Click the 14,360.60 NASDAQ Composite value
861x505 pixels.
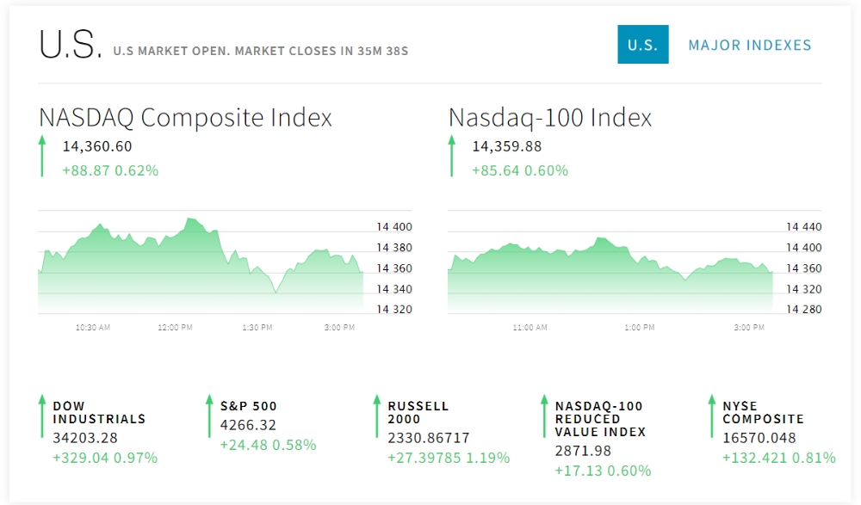97,146
